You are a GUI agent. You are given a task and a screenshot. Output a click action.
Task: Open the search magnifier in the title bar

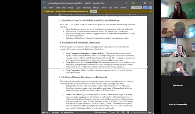click(x=126, y=3)
